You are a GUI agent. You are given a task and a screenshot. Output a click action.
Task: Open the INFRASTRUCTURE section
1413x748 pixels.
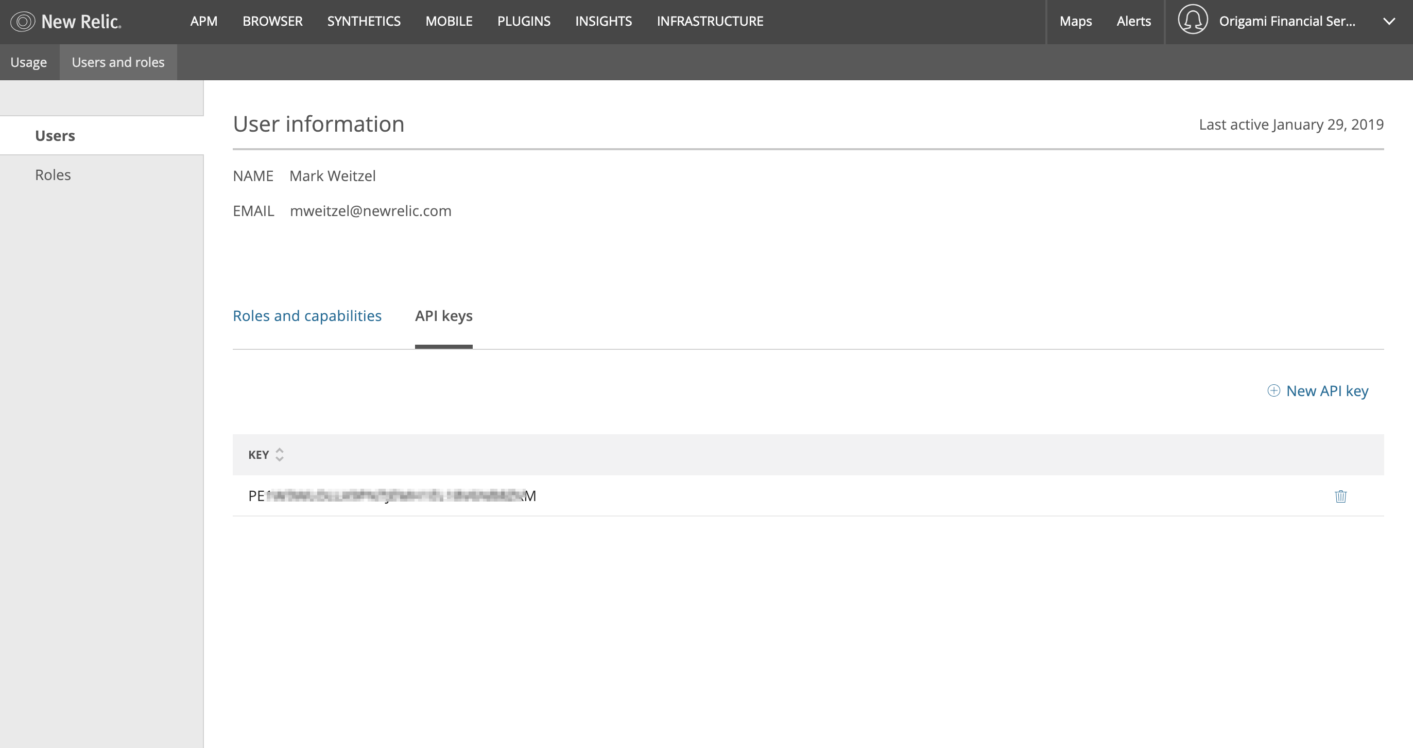[x=710, y=22]
